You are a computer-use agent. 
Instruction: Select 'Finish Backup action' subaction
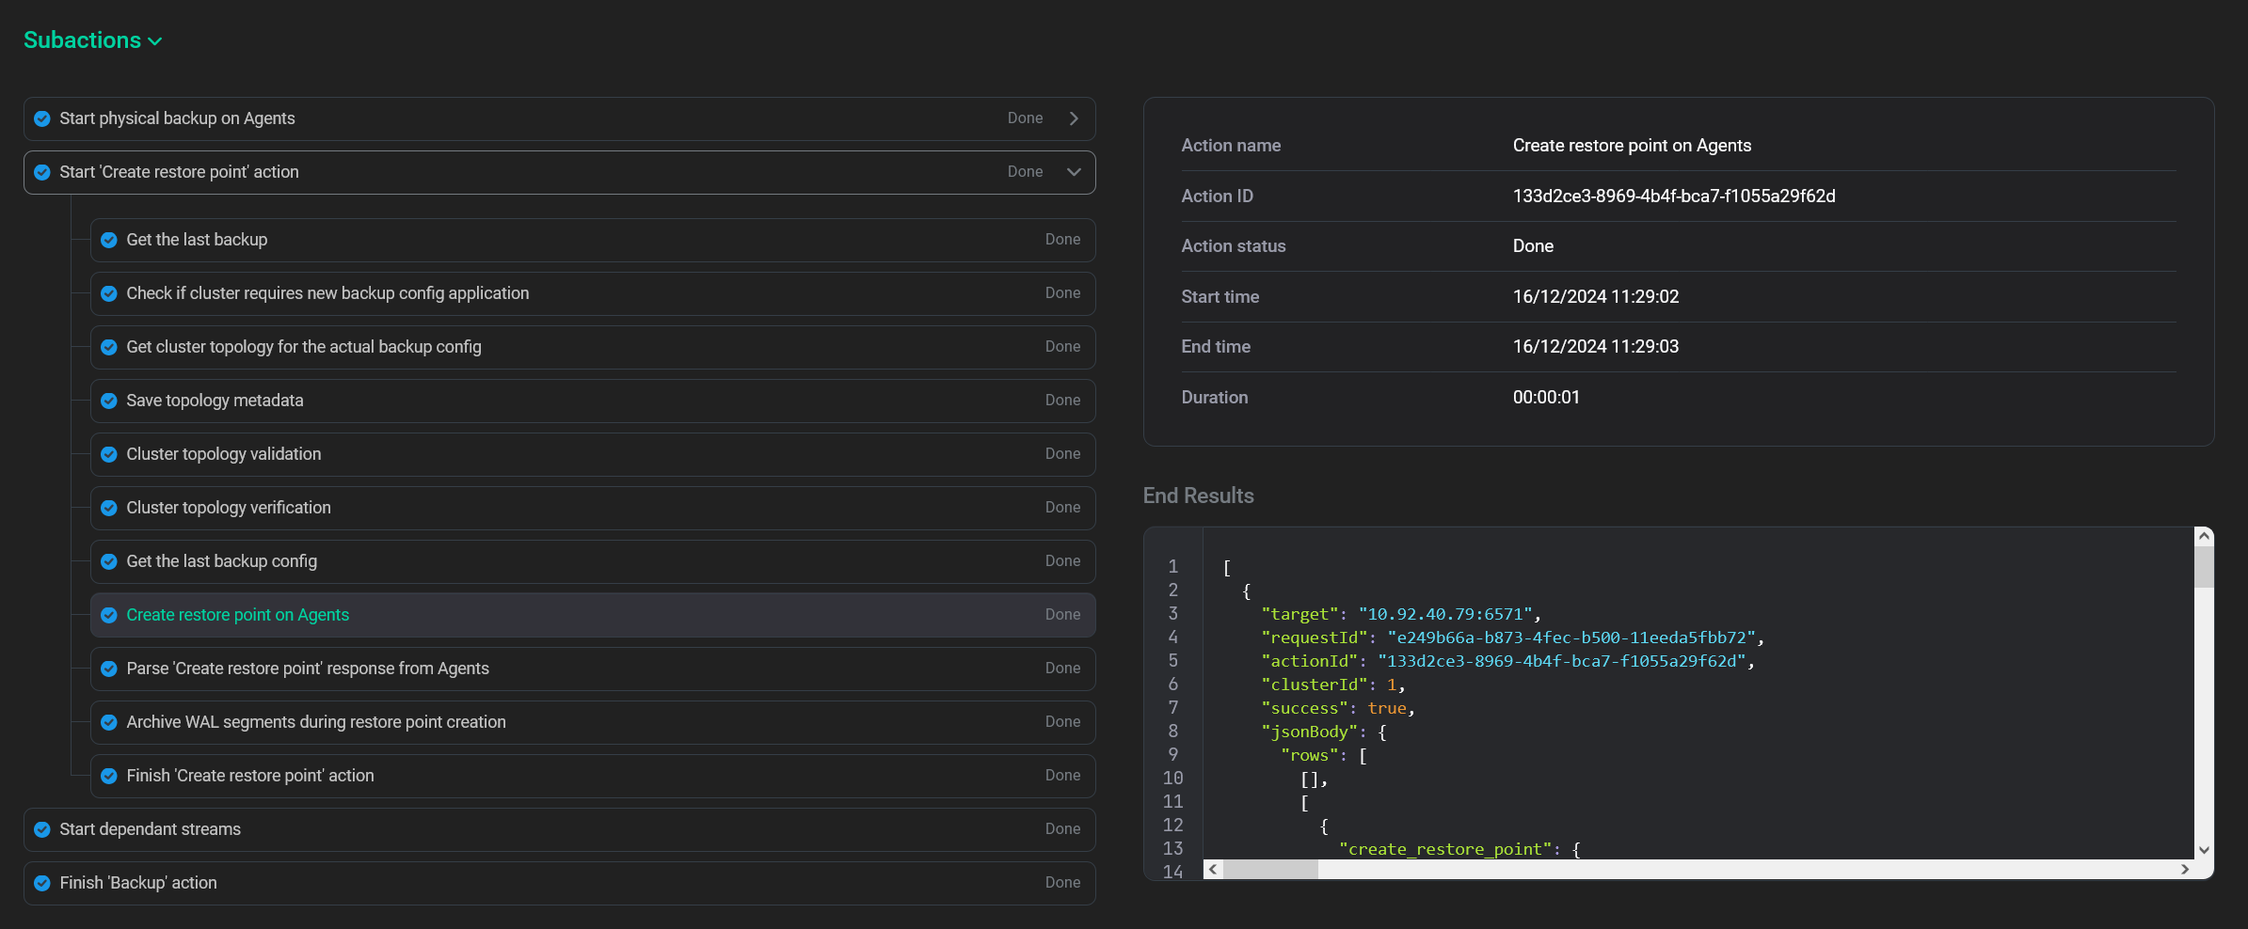point(560,883)
